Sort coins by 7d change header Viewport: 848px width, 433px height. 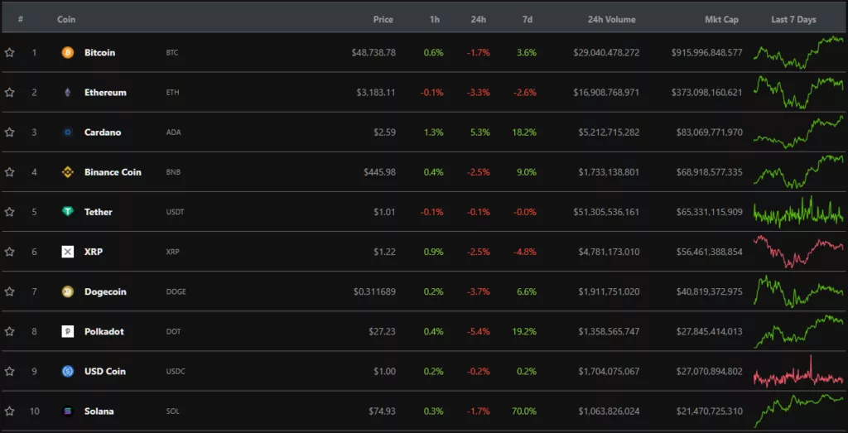coord(528,19)
